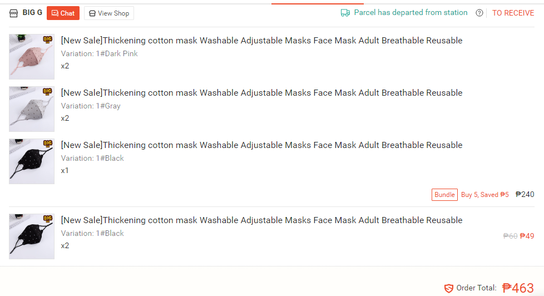
Task: Open the first Black mask thumbnail
Action: coord(32,161)
